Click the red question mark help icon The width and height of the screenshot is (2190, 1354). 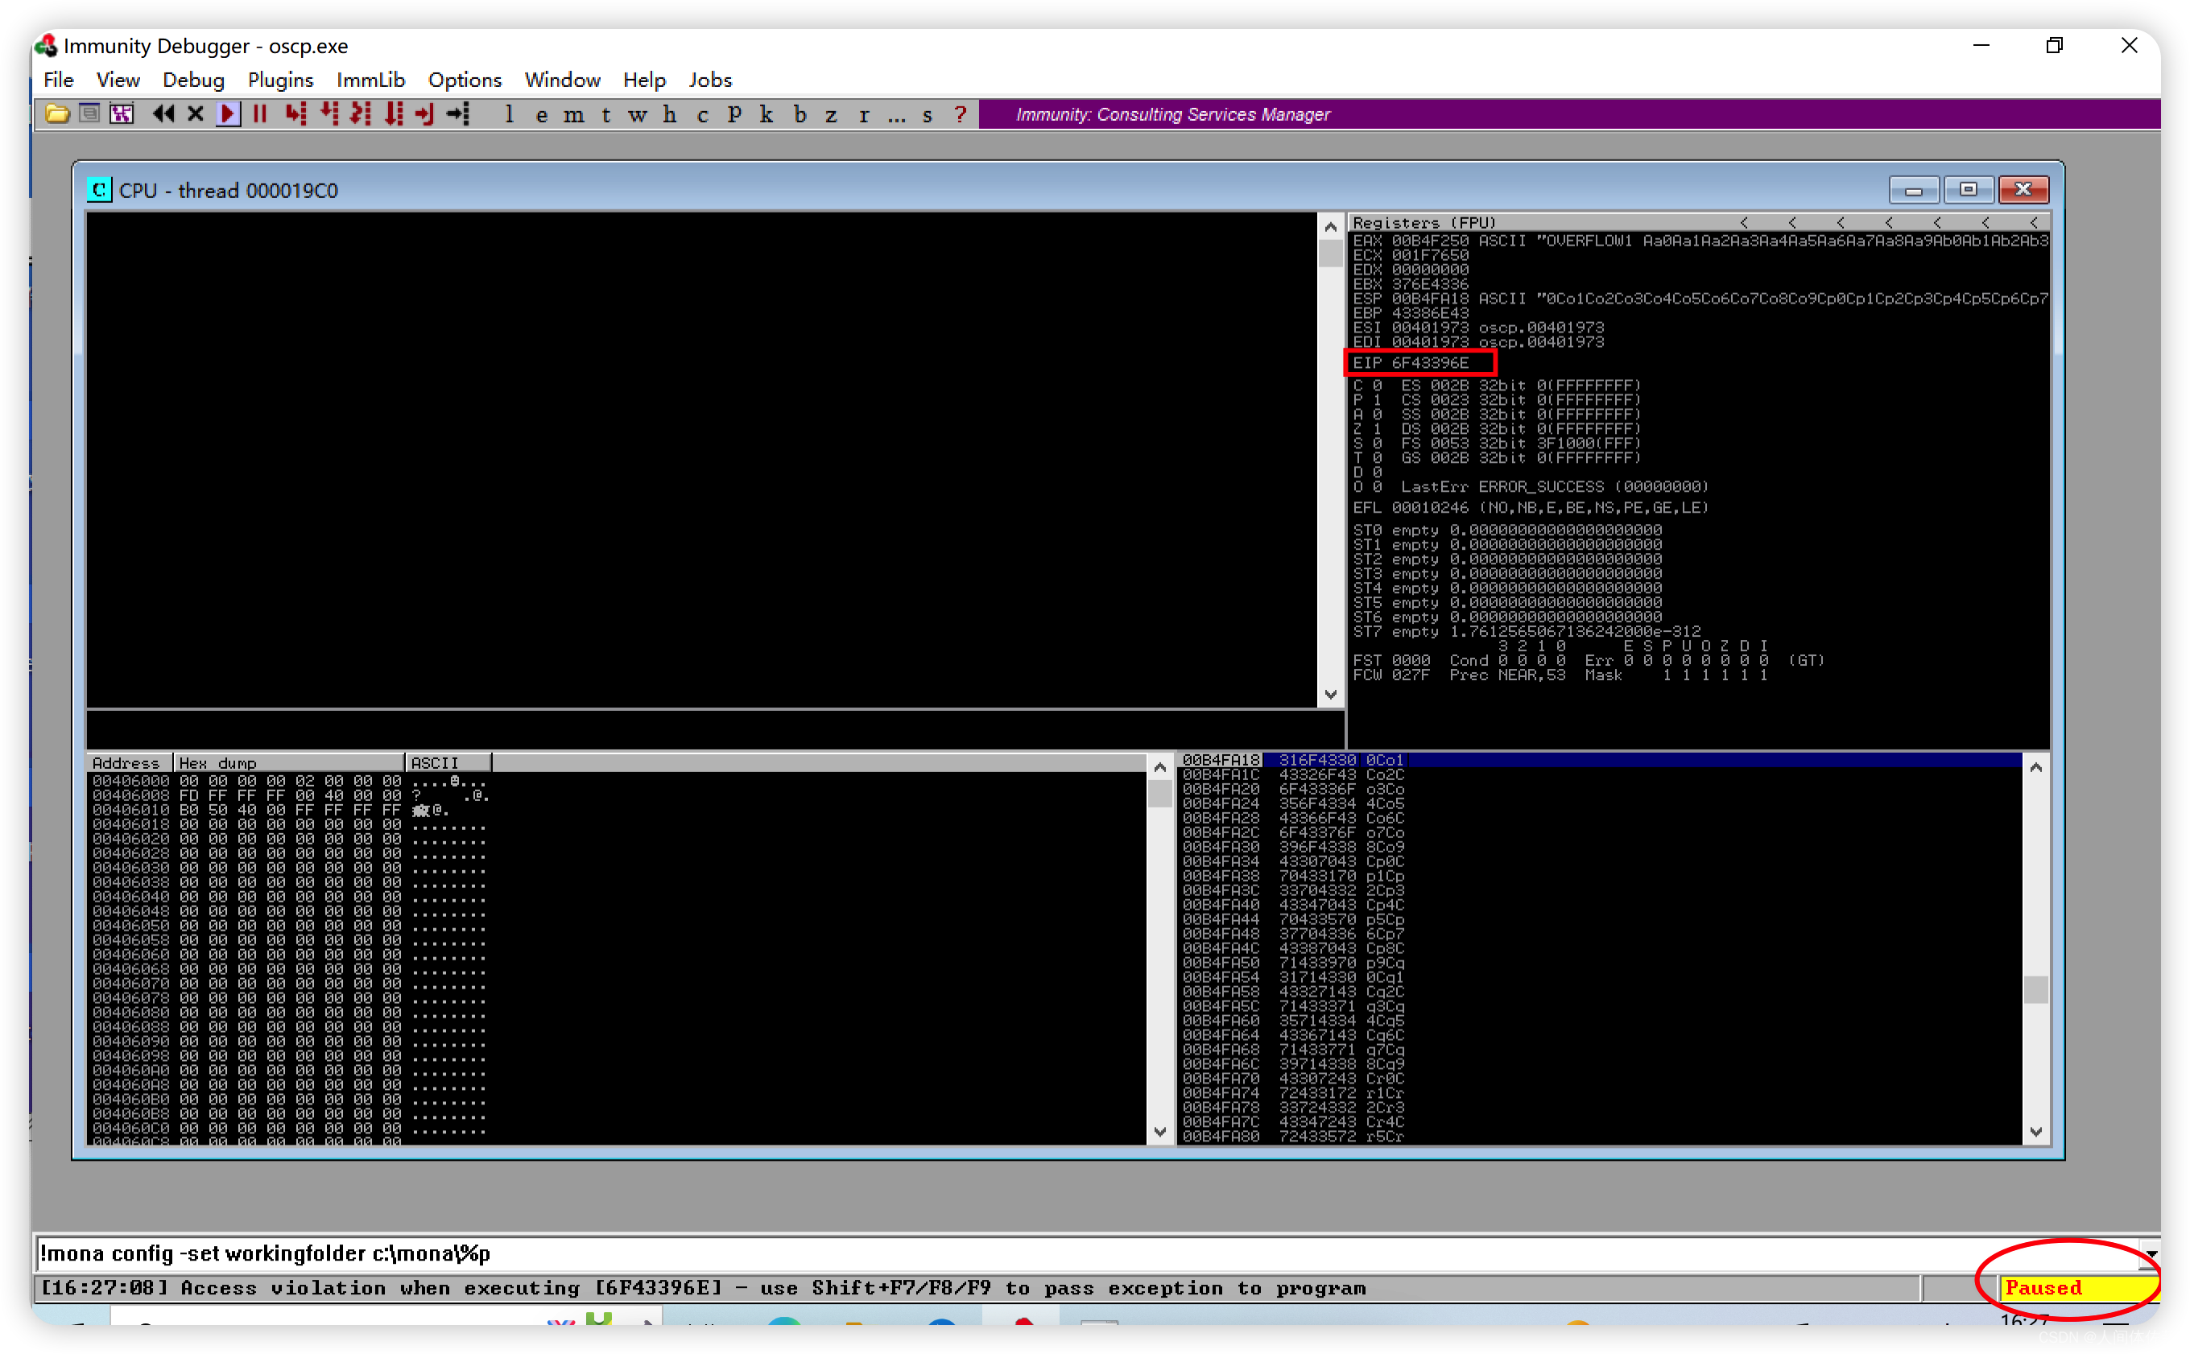tap(961, 114)
